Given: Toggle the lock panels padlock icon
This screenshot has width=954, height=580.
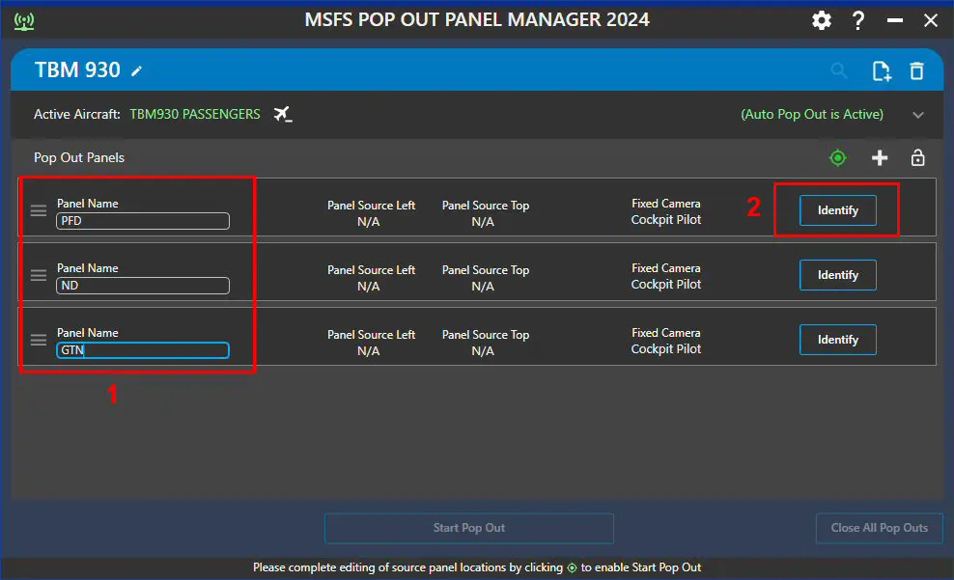Looking at the screenshot, I should click(917, 157).
